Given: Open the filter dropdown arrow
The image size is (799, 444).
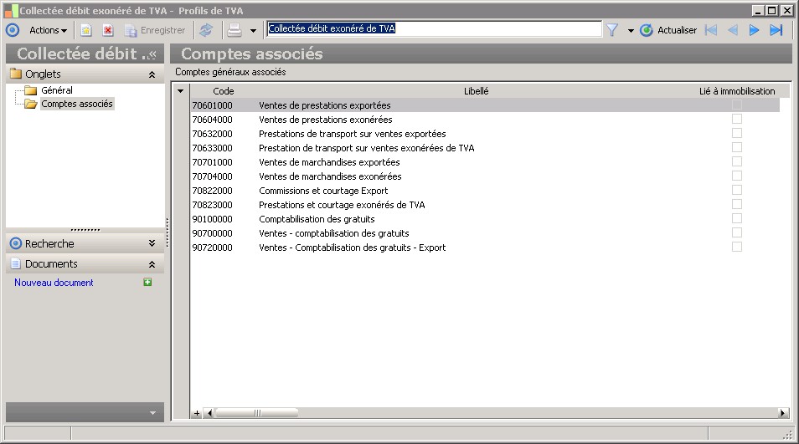Looking at the screenshot, I should click(x=631, y=31).
